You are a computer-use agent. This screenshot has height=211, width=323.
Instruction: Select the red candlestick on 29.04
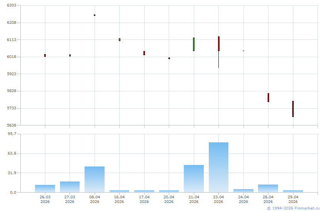tap(293, 109)
